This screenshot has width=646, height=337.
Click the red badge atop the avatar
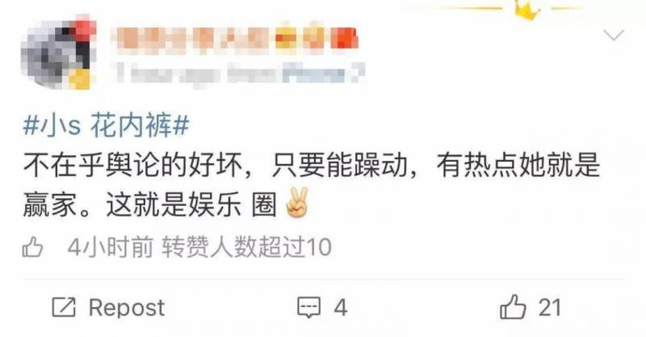(85, 27)
